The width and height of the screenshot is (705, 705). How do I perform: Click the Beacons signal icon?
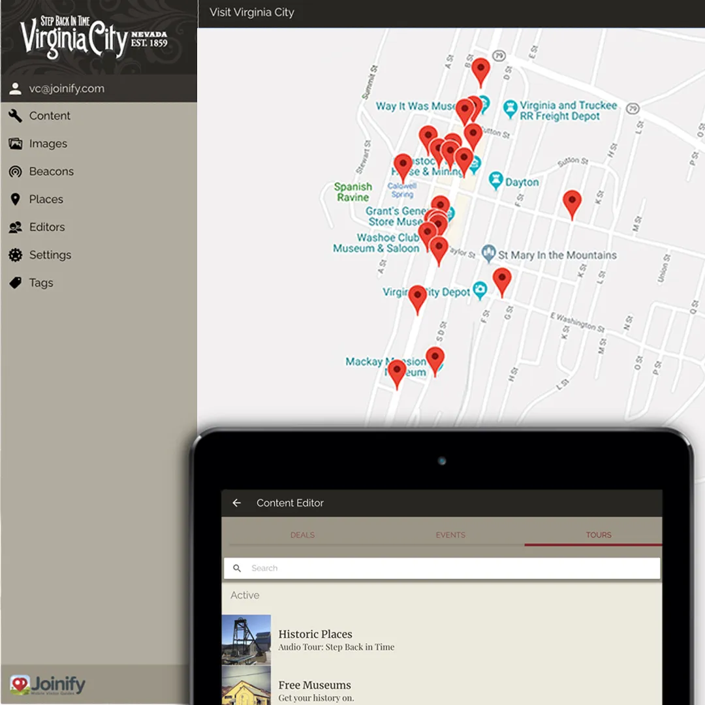pos(15,171)
